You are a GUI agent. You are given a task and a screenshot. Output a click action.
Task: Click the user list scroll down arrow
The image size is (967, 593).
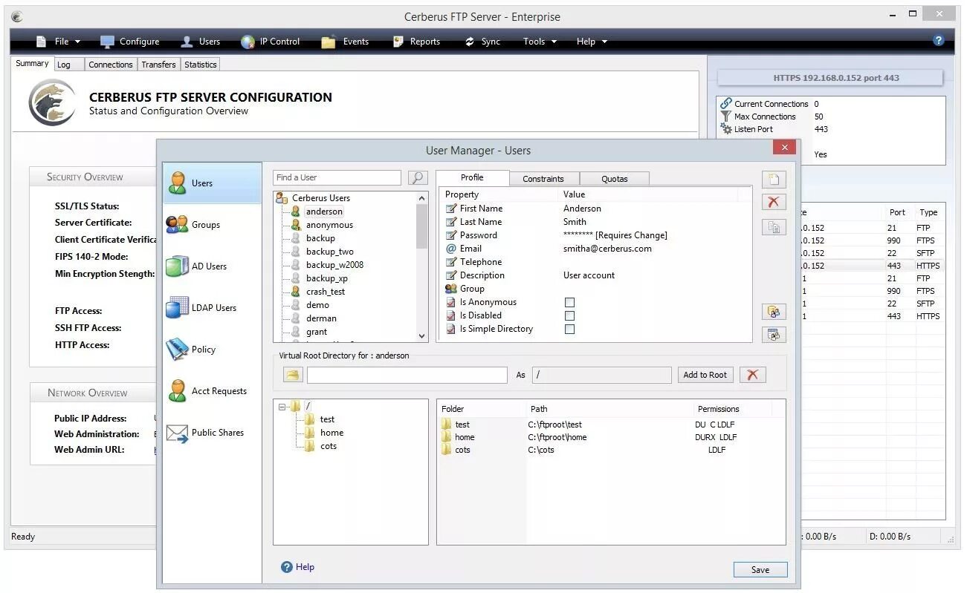tap(422, 335)
